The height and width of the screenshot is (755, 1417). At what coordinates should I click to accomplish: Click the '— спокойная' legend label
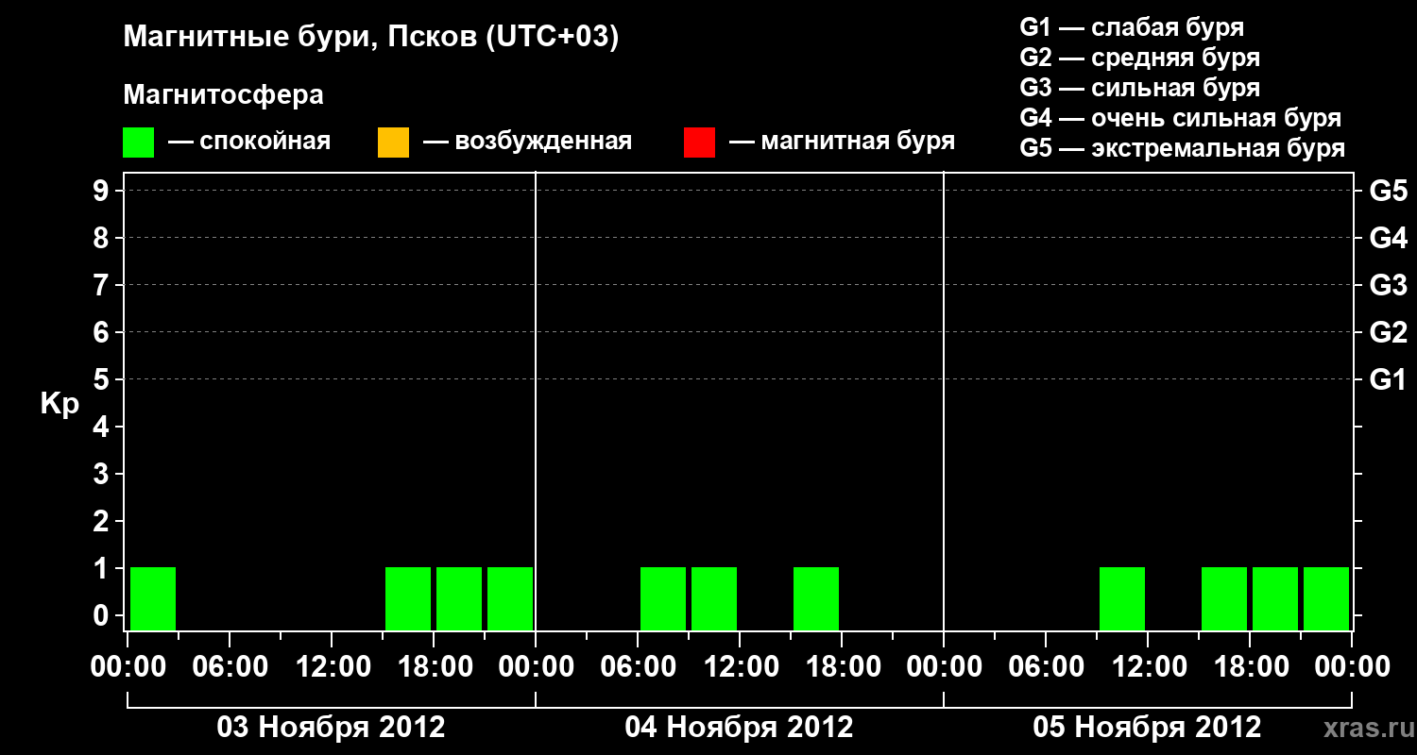249,142
